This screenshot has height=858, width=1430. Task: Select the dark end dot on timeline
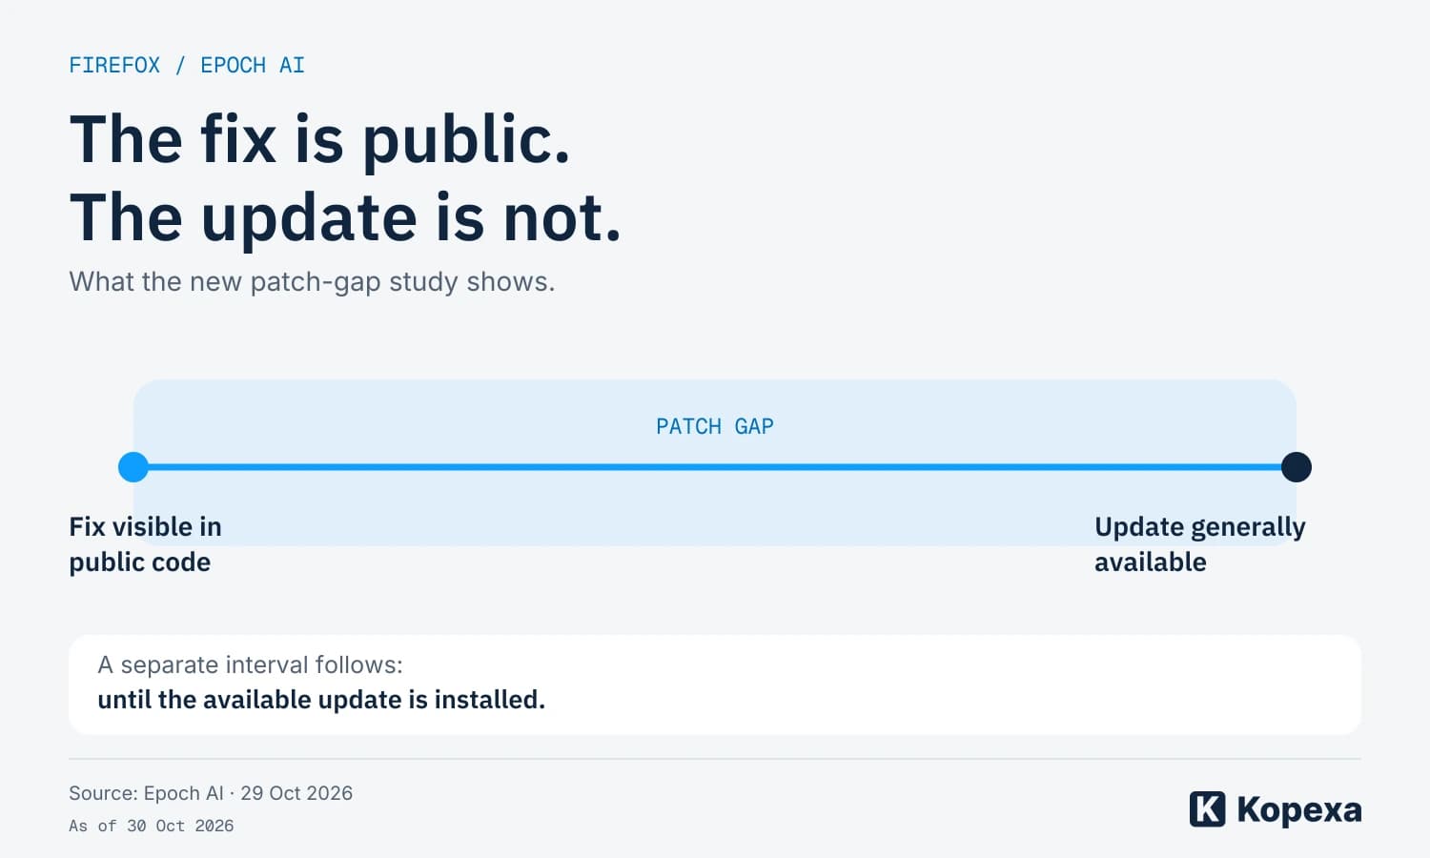coord(1297,467)
